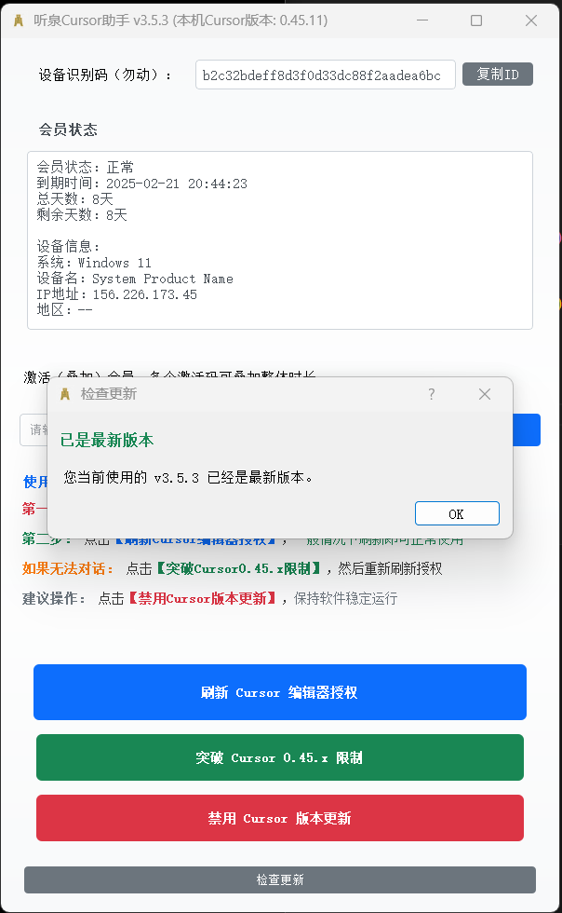This screenshot has height=913, width=562.
Task: Close the main 听泉Cursor助手 window
Action: coord(531,20)
